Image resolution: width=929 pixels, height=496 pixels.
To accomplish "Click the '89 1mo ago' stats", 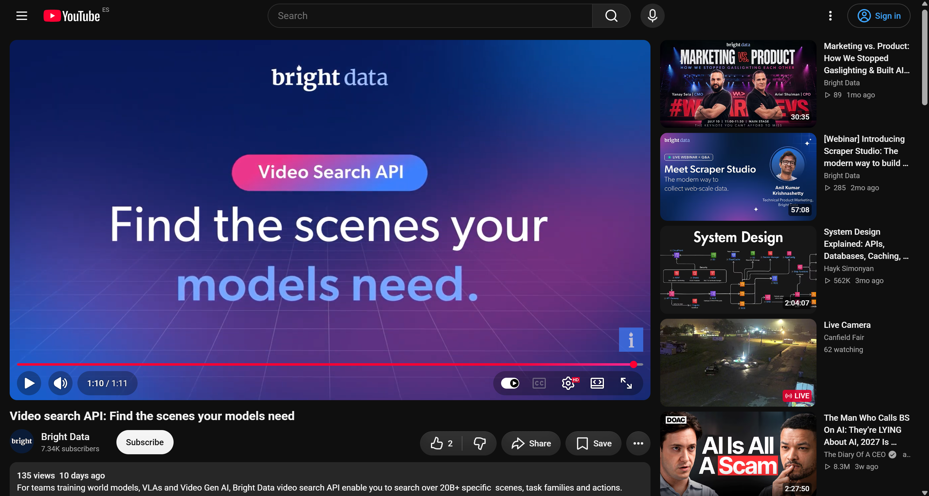I will tap(850, 95).
